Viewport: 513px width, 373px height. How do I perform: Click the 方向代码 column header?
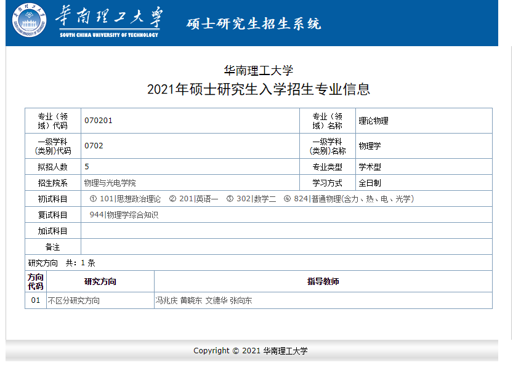[36, 281]
